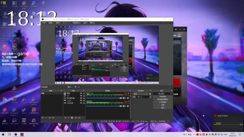Pop out the 场景 scenes dock

61,91
